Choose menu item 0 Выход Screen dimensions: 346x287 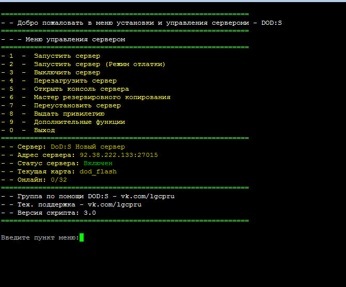tap(44, 130)
